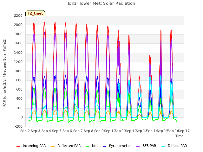
Task: Select the BF5 PAR legend label
Action: tap(149, 146)
